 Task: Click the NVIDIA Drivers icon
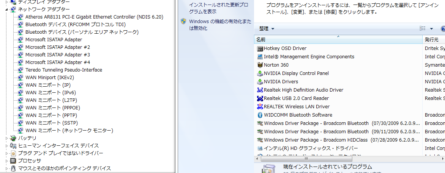260,82
